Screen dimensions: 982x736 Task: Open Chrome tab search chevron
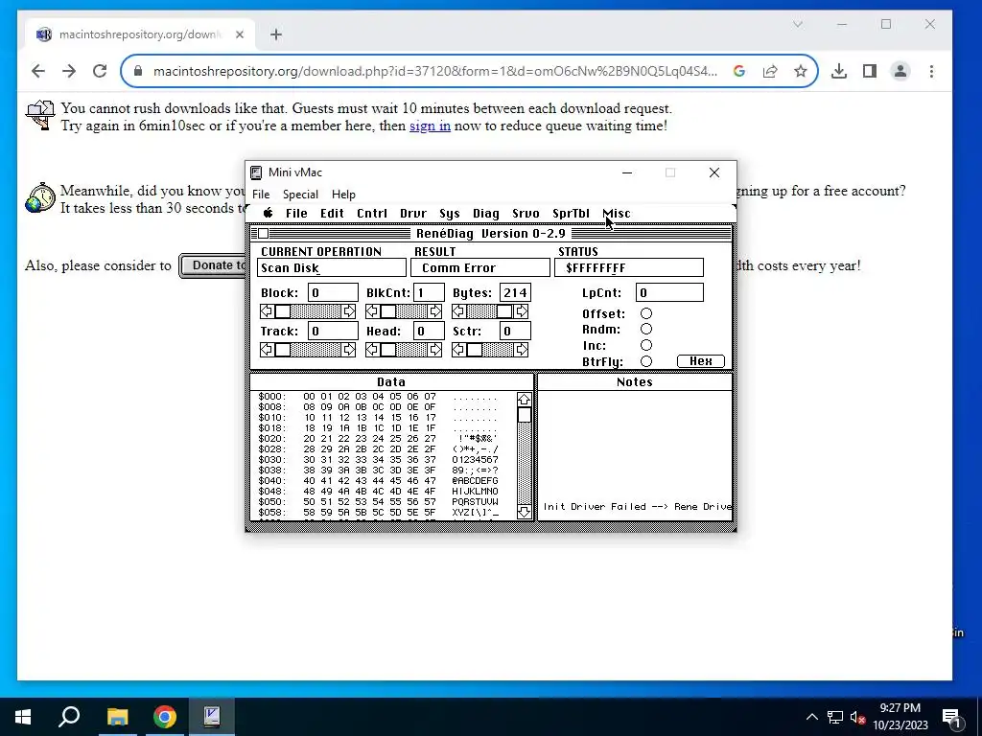point(797,24)
